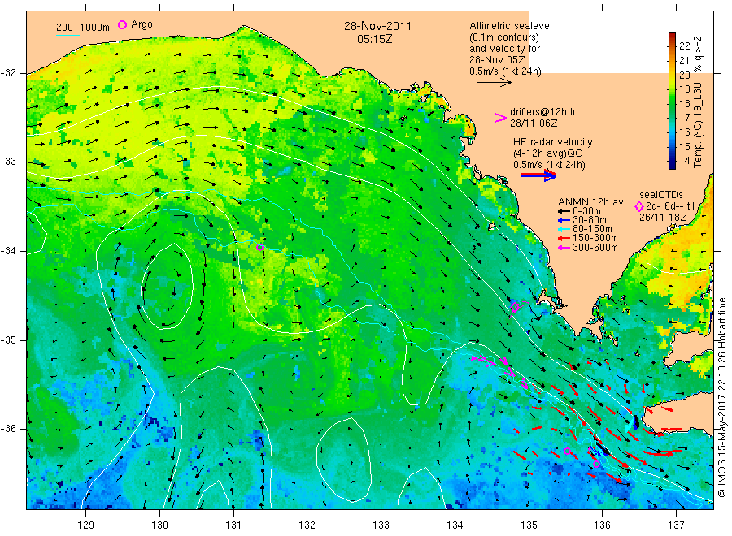This screenshot has width=732, height=536.
Task: Click the '28-Nov 05Z' text
Action: pos(497,60)
